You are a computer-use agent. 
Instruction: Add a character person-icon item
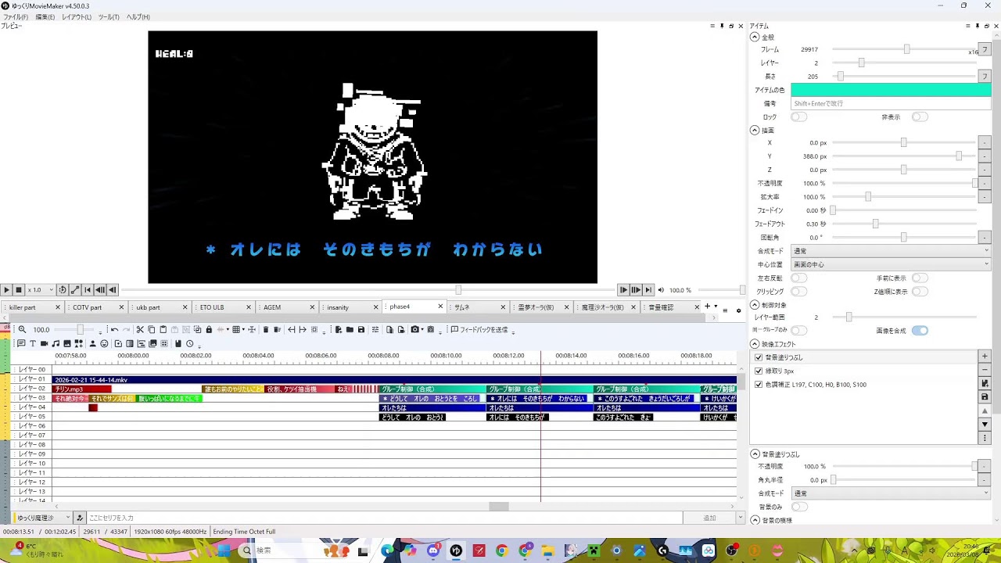click(x=92, y=343)
